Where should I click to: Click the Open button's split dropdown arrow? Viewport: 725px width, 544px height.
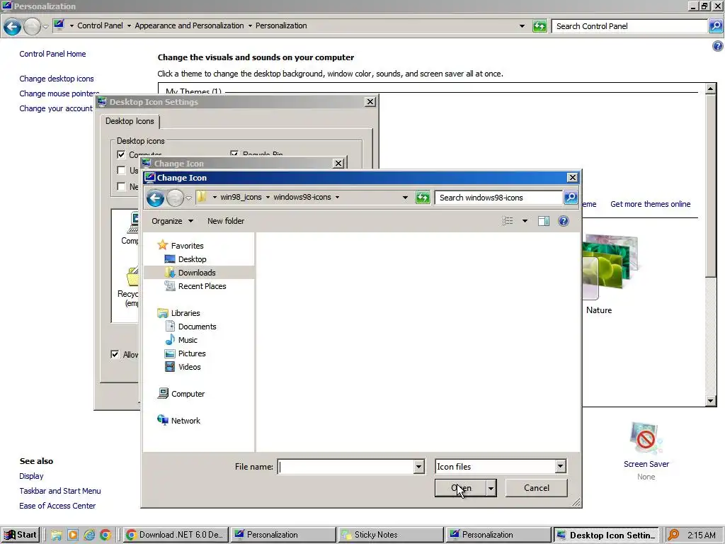point(491,488)
